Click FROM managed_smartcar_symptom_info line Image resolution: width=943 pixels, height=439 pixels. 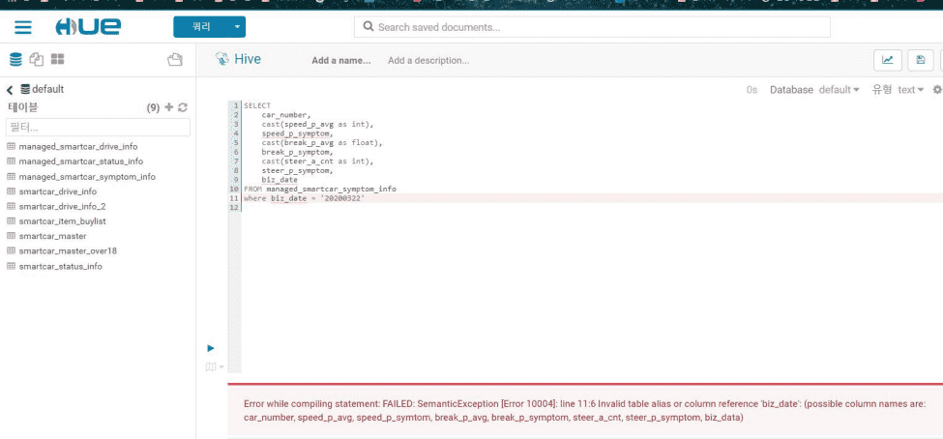[x=320, y=189]
